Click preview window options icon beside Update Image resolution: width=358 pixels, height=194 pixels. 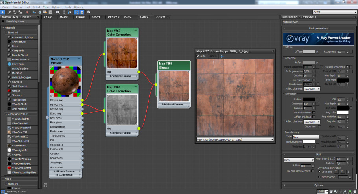(221, 56)
